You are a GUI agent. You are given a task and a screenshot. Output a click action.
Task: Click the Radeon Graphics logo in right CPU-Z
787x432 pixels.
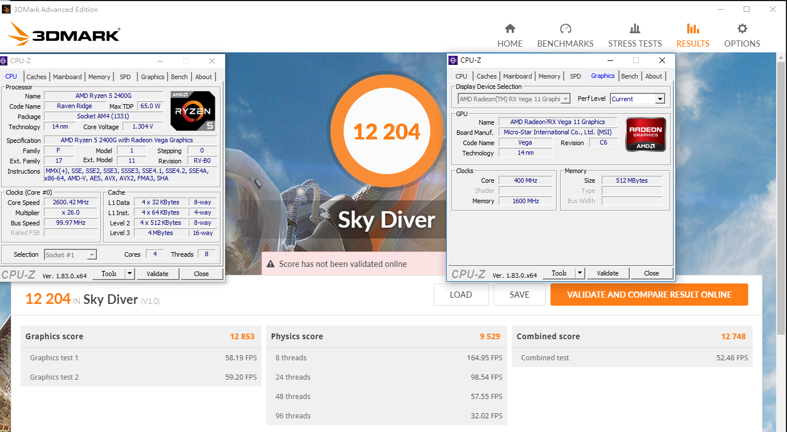pos(646,135)
